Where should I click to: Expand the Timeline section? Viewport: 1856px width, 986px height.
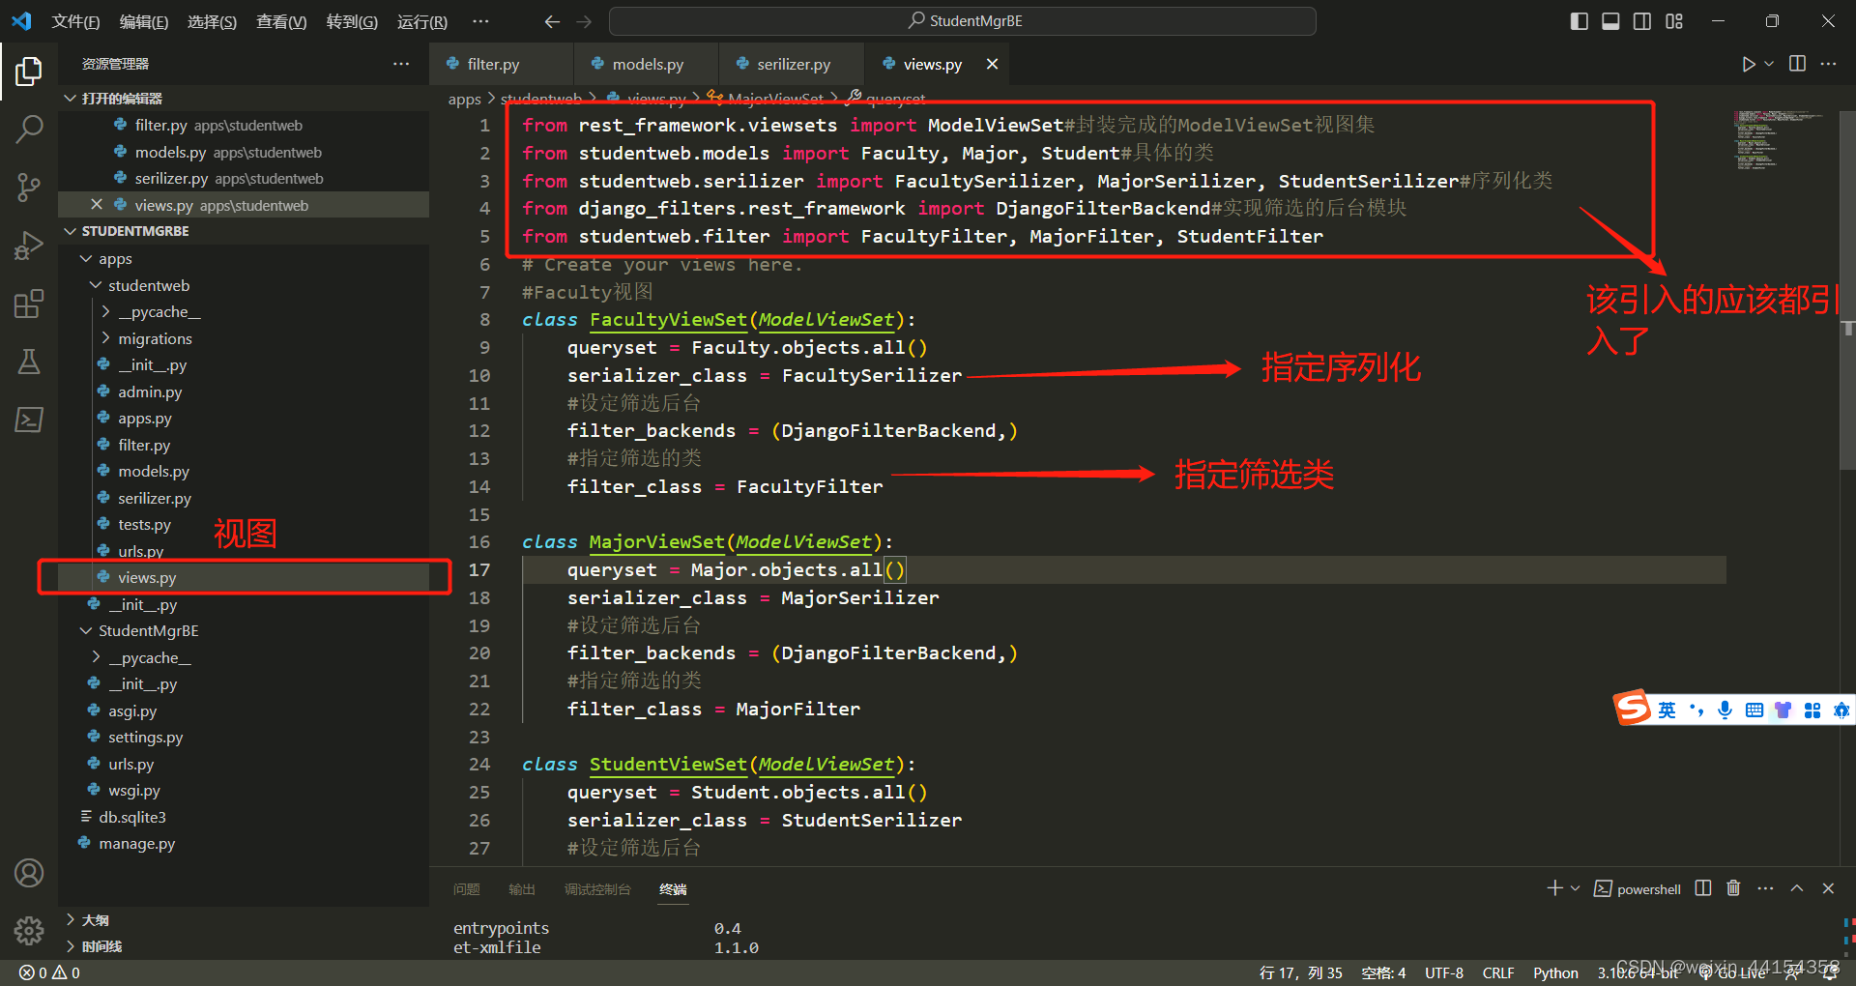click(x=71, y=946)
